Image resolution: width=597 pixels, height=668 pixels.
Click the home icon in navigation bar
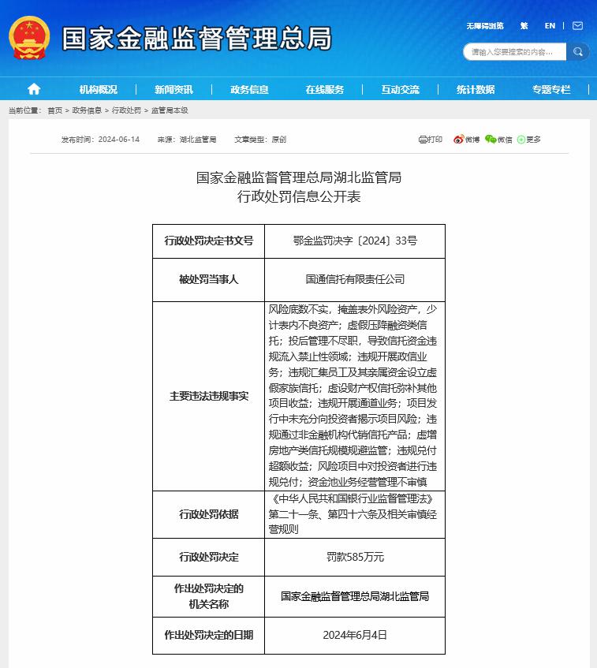pos(34,89)
